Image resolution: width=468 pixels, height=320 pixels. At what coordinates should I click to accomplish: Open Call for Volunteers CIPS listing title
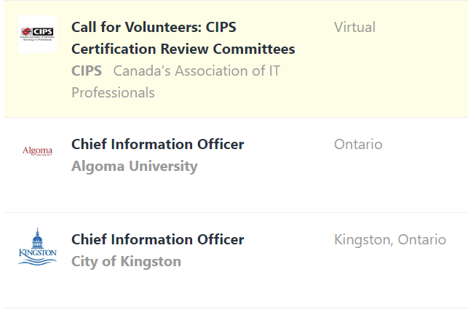[x=183, y=39]
